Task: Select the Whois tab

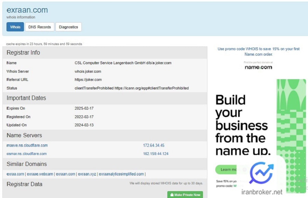Action: tap(15, 27)
